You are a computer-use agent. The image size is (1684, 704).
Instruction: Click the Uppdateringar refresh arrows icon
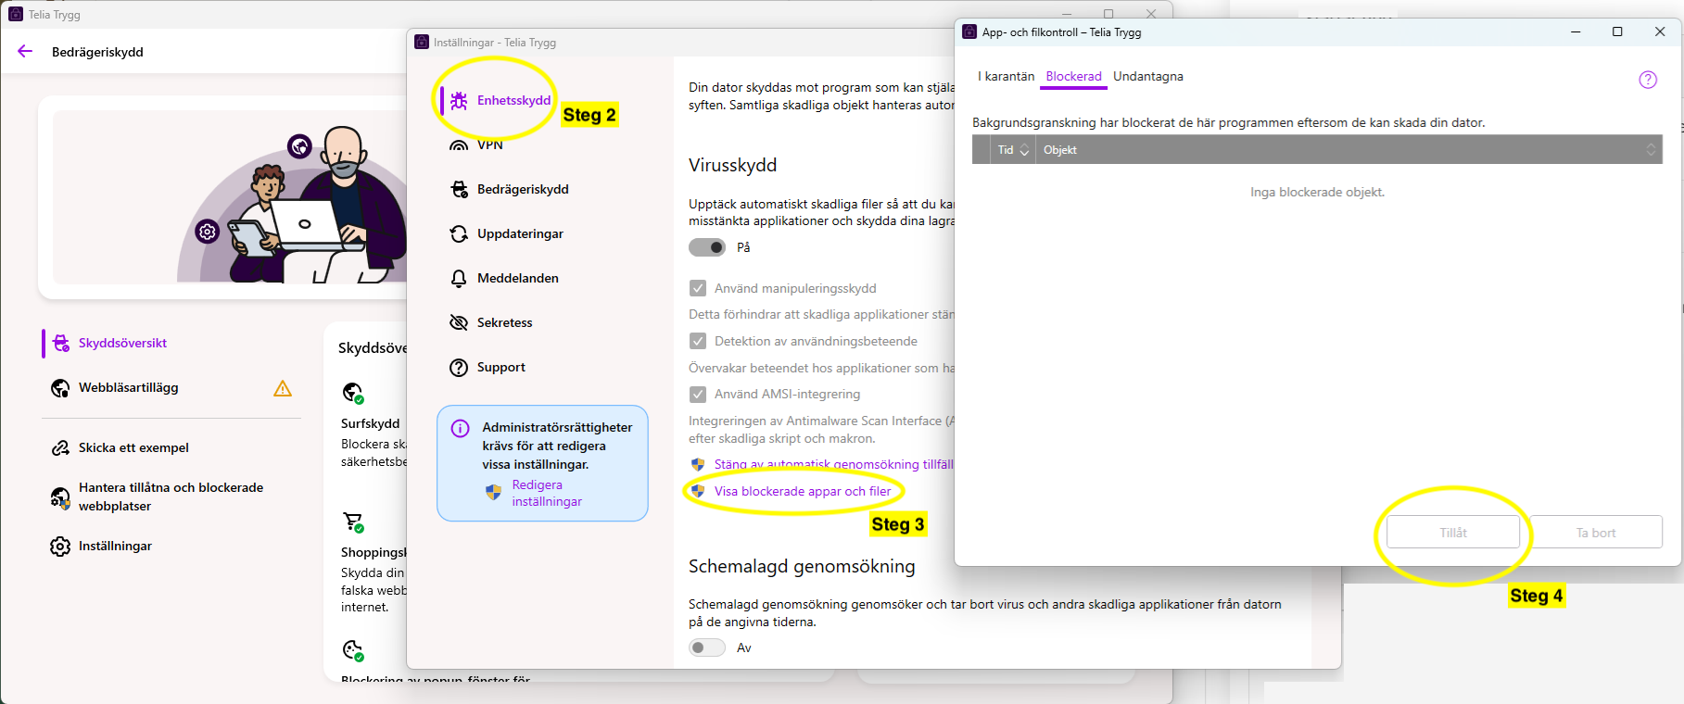click(459, 233)
